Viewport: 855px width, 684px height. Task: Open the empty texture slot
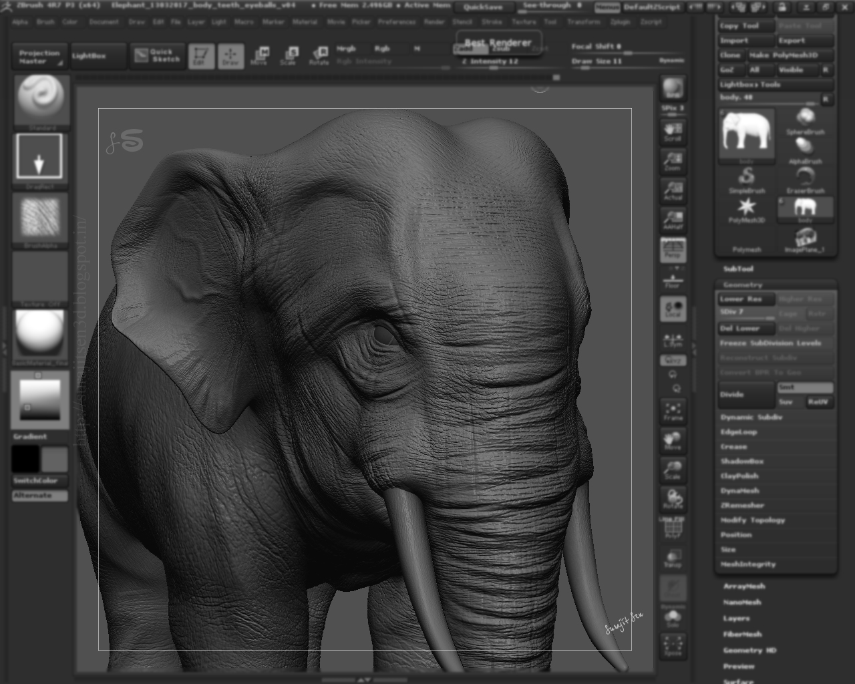click(x=40, y=279)
